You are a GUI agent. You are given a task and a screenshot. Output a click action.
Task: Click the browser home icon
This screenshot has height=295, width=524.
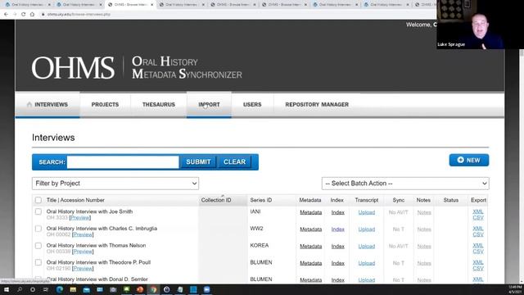coord(32,15)
